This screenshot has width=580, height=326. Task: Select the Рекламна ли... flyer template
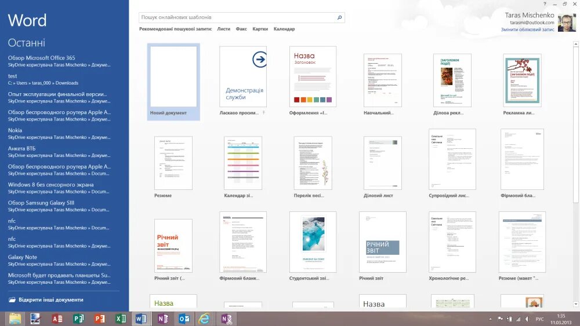tap(522, 80)
